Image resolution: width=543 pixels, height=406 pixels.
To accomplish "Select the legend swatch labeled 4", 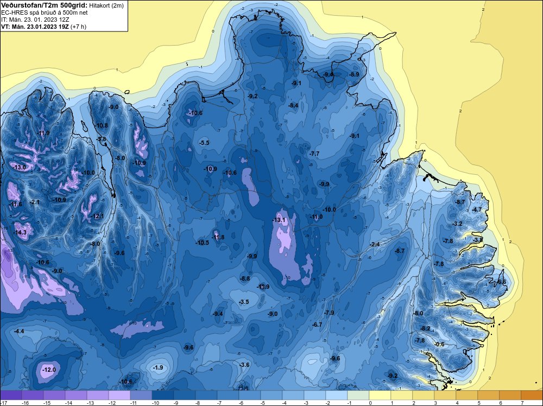I will coord(467,395).
